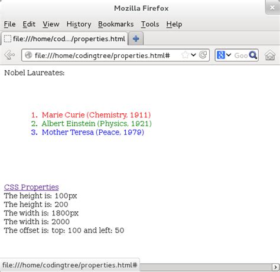280x272 pixels.
Task: Open the History menu
Action: coord(79,24)
